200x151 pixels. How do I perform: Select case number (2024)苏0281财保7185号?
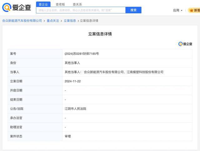point(82,54)
